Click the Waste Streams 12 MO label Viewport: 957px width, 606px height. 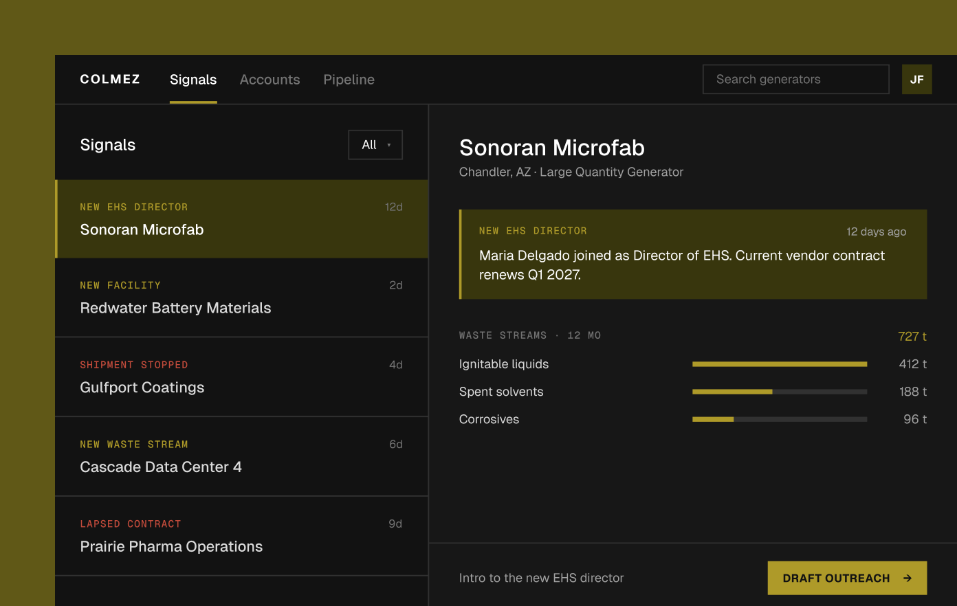point(530,335)
